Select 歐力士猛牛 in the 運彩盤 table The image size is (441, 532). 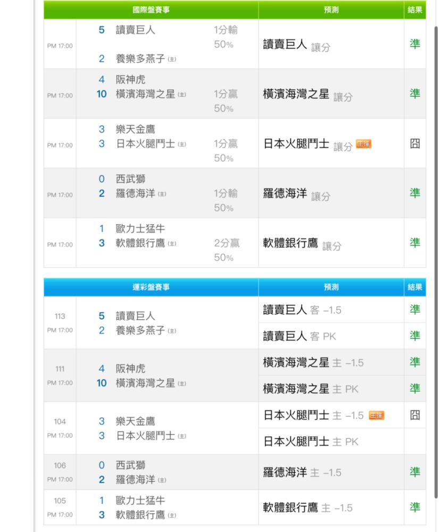tap(140, 501)
